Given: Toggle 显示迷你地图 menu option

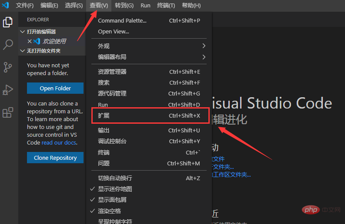Looking at the screenshot, I should tap(115, 189).
